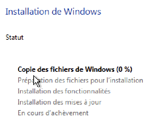Click the 'Installation de Windows' title heading
The image size is (155, 138).
pos(53,12)
